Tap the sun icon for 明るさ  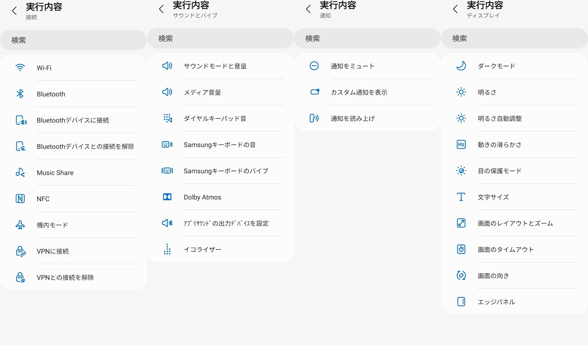pos(461,92)
